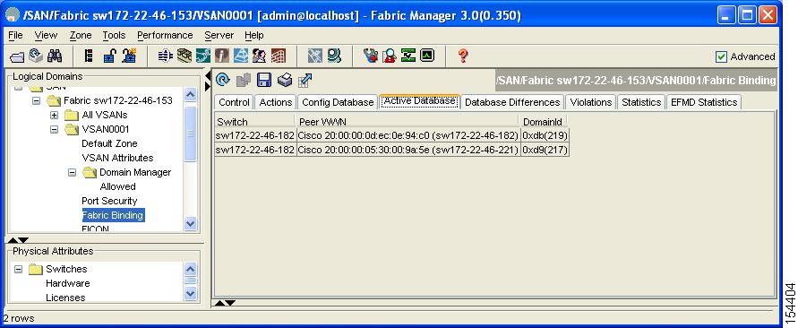Open the Performance menu
Image resolution: width=798 pixels, height=328 pixels.
[x=165, y=35]
